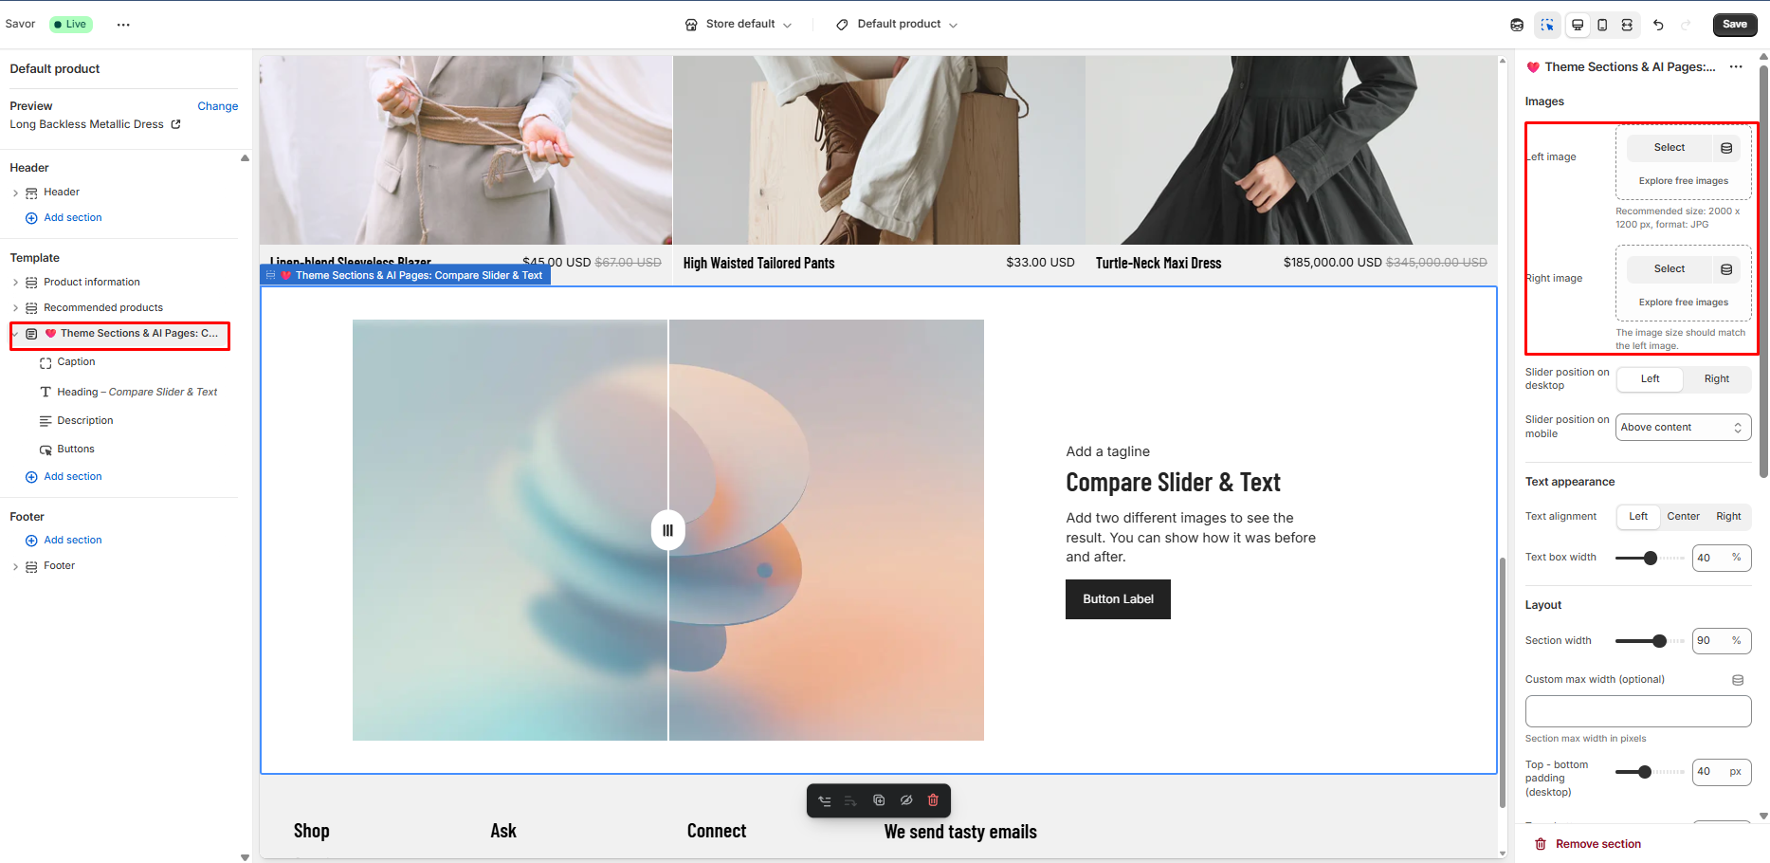Adjust the Section width slider

[1658, 641]
